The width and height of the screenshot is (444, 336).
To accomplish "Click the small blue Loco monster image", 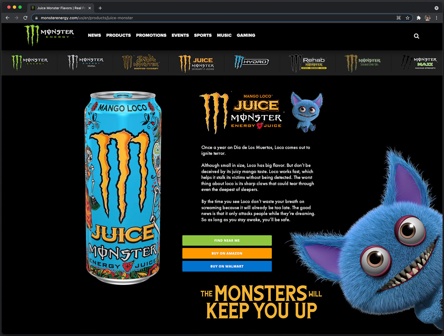I will [x=307, y=112].
